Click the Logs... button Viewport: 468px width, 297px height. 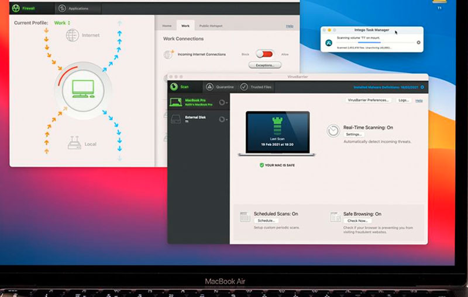(403, 100)
